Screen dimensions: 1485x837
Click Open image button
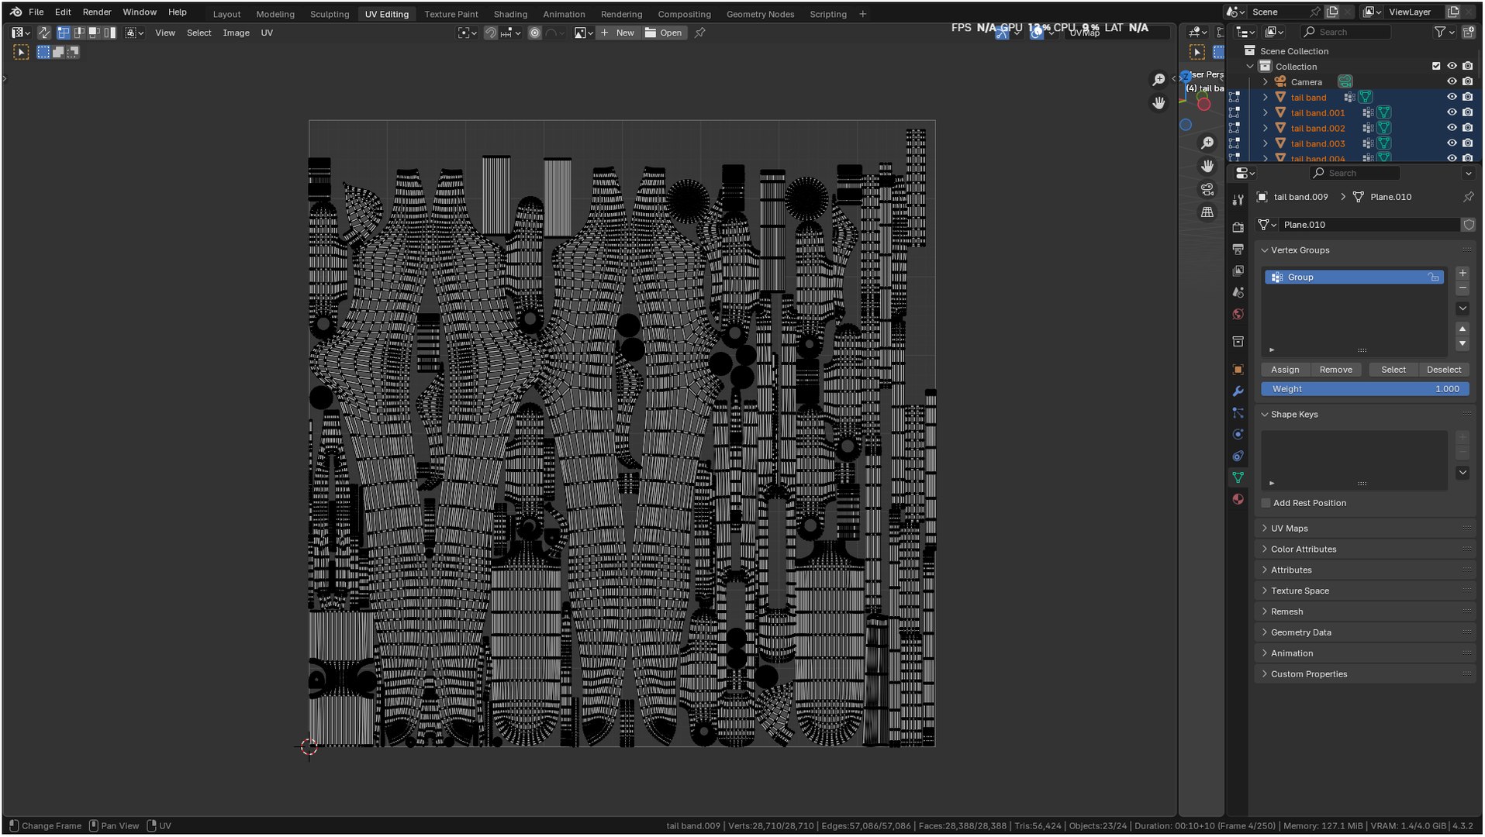665,33
